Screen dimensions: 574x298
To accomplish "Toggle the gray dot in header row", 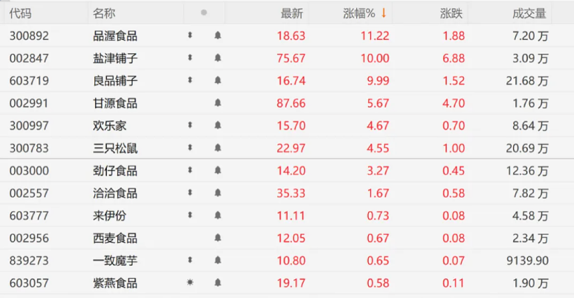I will 204,13.
